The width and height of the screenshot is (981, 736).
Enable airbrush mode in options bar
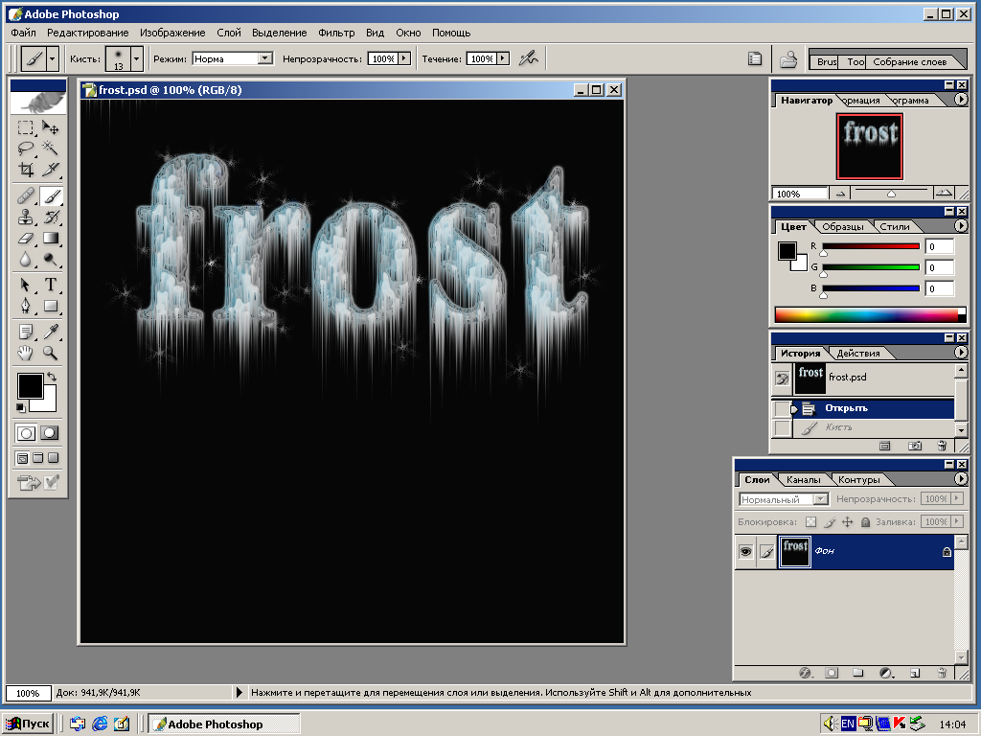pos(529,58)
